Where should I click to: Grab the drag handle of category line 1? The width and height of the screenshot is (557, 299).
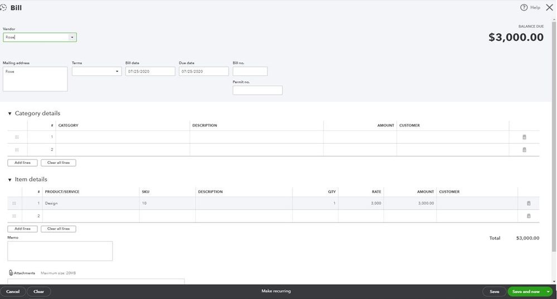tap(17, 137)
